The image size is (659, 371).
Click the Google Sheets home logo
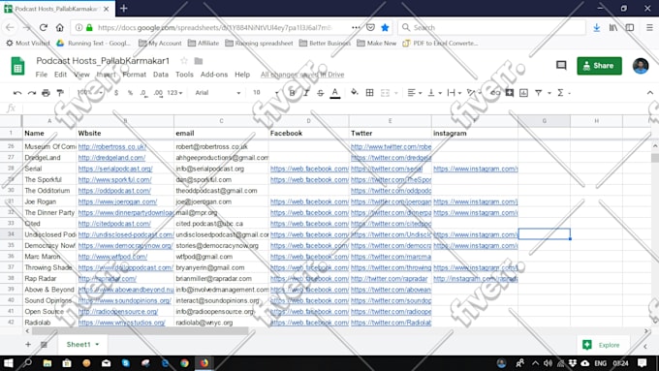17,67
